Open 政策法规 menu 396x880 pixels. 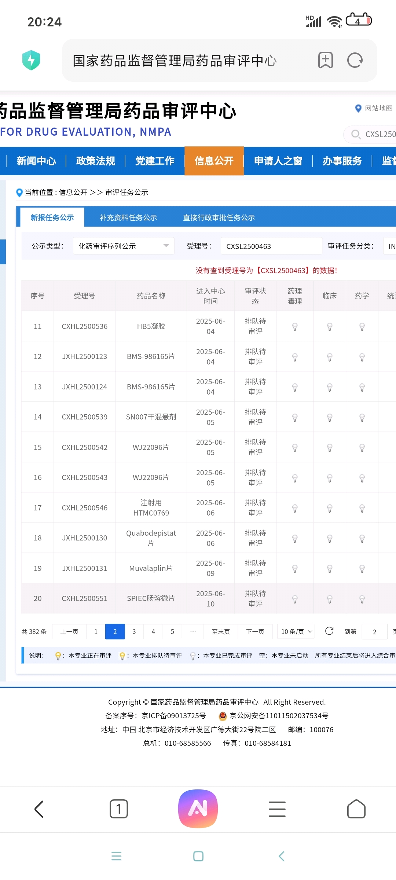96,161
